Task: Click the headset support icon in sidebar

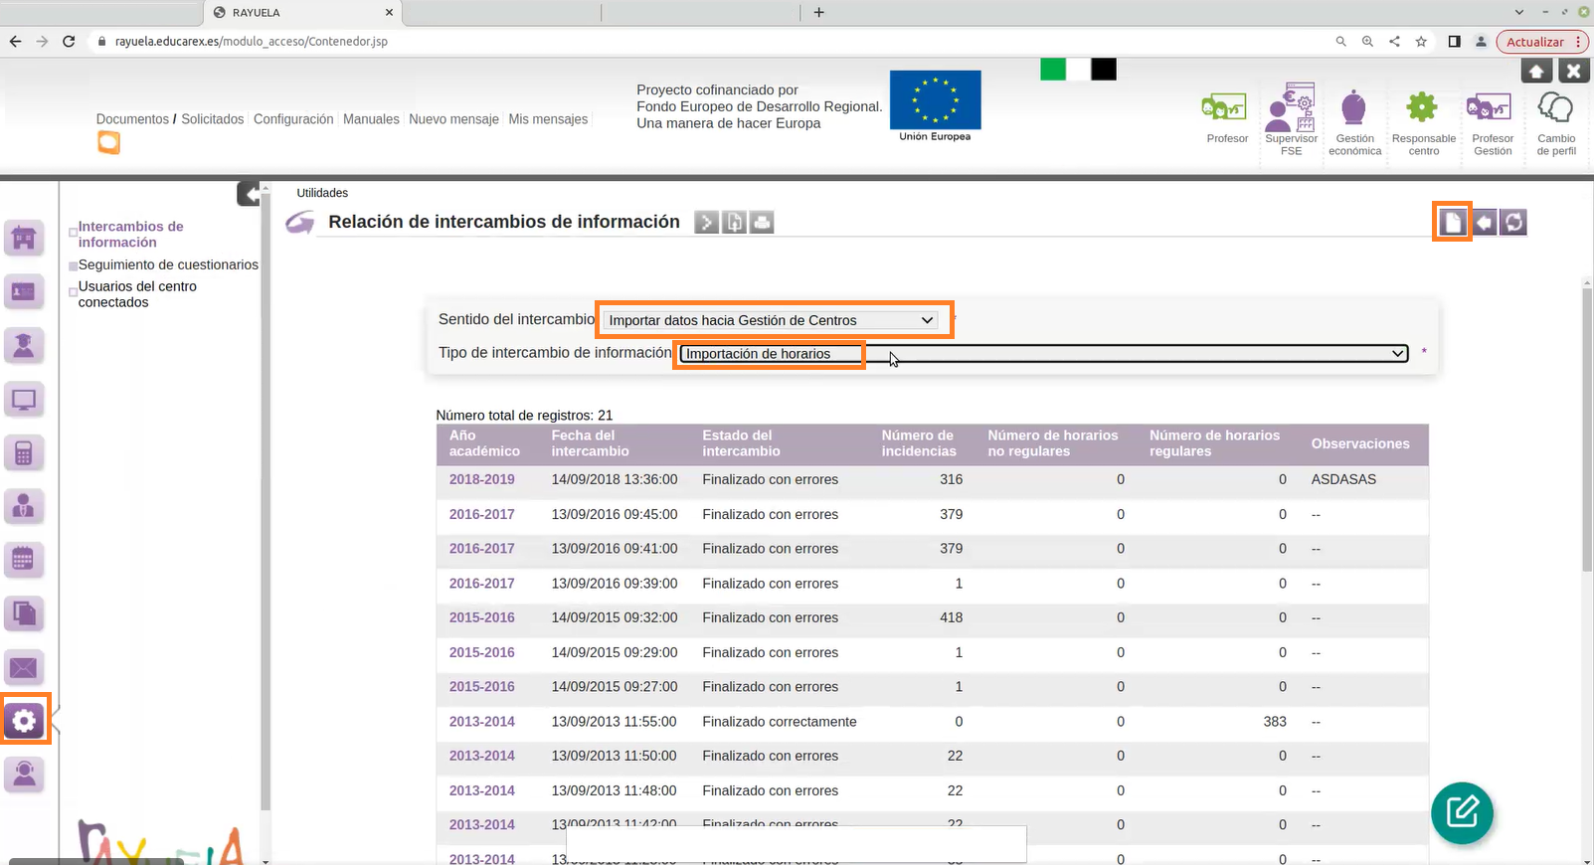Action: tap(24, 774)
